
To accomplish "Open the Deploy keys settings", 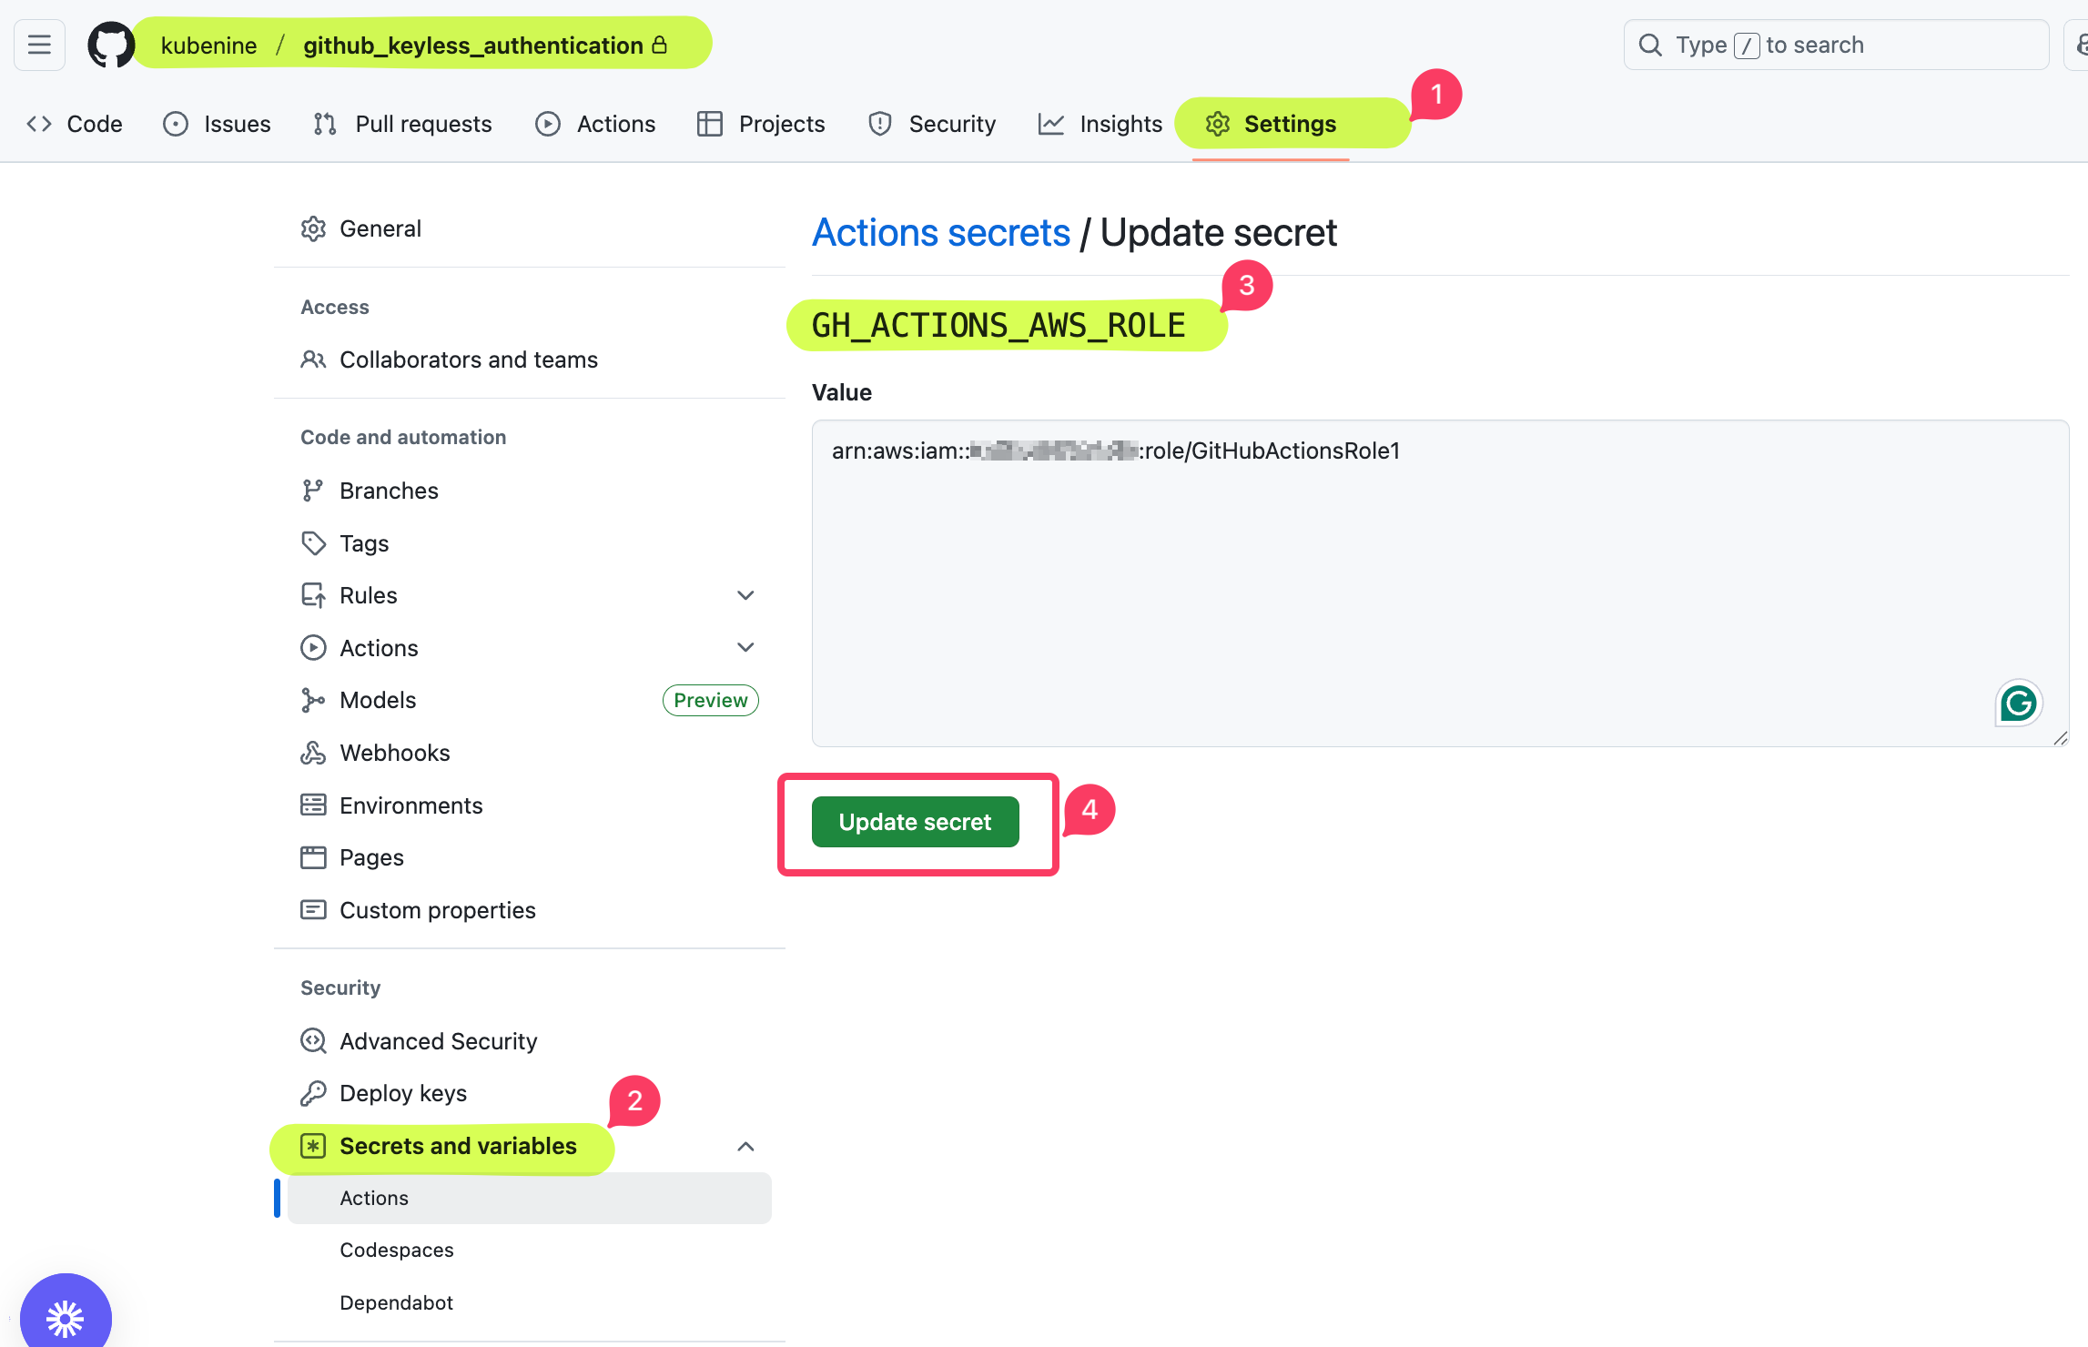I will [402, 1093].
